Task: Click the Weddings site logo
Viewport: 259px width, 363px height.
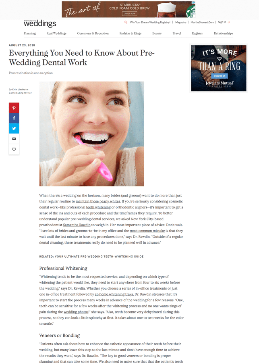Action: [x=40, y=23]
